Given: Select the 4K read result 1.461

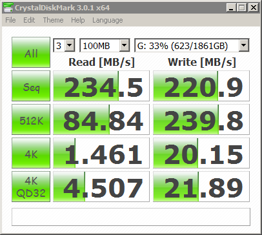Looking at the screenshot, I should [x=101, y=153].
